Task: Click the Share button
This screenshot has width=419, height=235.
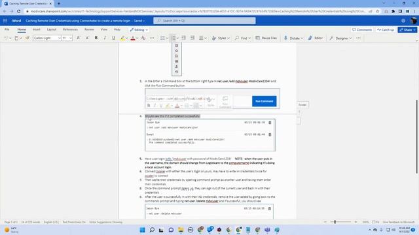Action: (x=407, y=30)
